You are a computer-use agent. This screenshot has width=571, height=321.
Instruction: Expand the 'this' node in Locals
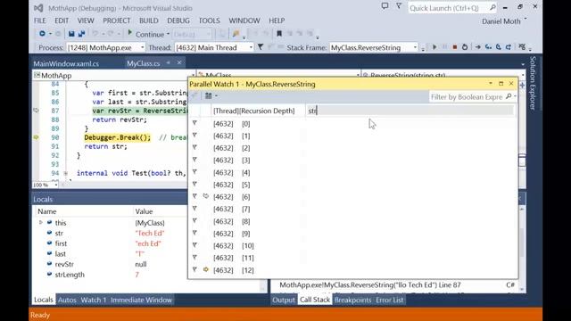41,222
